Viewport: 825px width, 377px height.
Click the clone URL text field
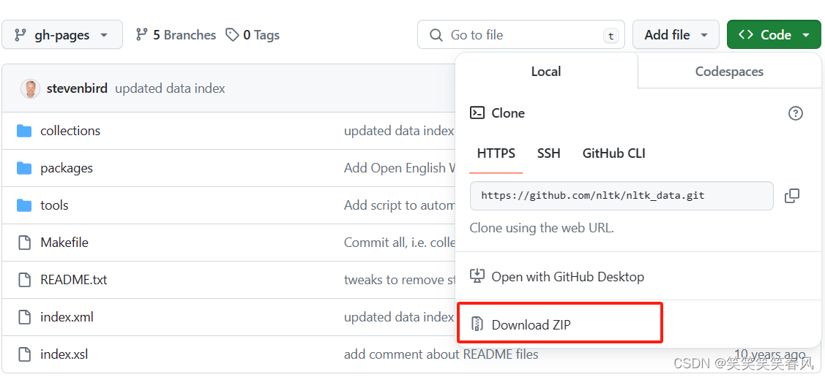[621, 196]
